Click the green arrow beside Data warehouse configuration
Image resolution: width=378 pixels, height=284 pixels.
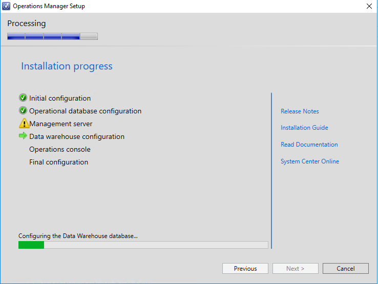click(23, 136)
